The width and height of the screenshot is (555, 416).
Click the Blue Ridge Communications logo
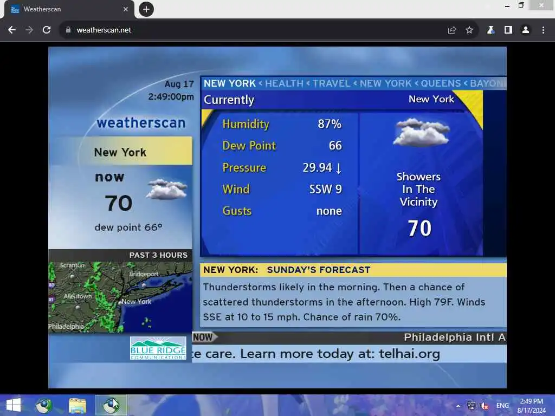point(158,348)
